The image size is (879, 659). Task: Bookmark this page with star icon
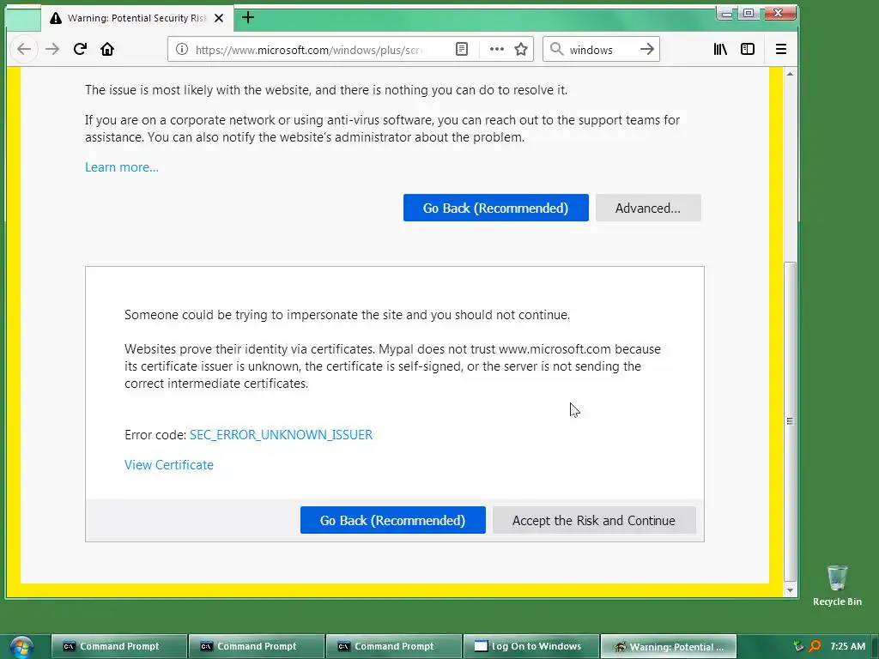pos(521,49)
